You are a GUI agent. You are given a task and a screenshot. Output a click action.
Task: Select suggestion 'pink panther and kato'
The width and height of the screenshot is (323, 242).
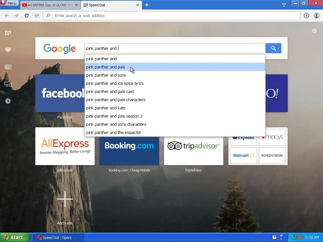point(175,108)
